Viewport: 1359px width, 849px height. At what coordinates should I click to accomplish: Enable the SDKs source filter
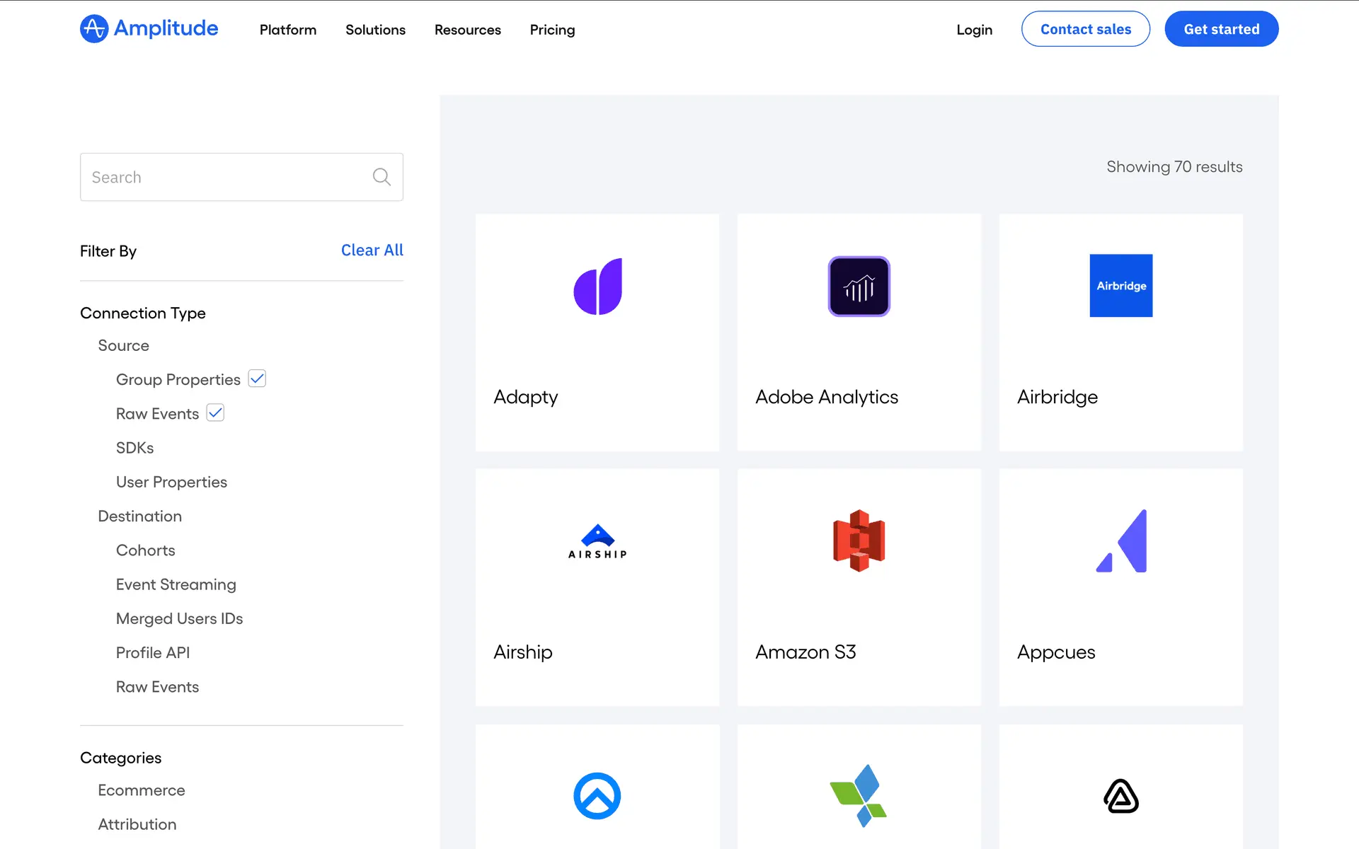pos(134,448)
